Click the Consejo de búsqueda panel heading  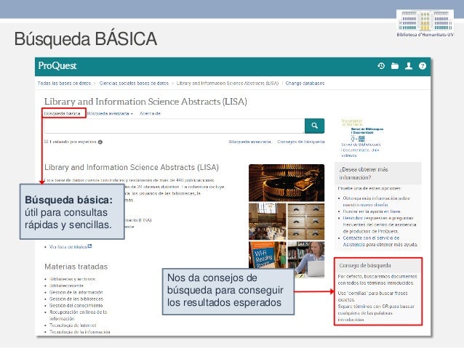point(365,265)
